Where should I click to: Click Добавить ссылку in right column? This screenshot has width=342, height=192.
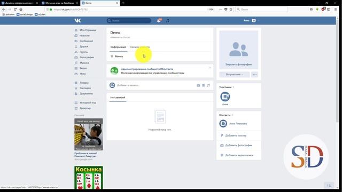236,135
